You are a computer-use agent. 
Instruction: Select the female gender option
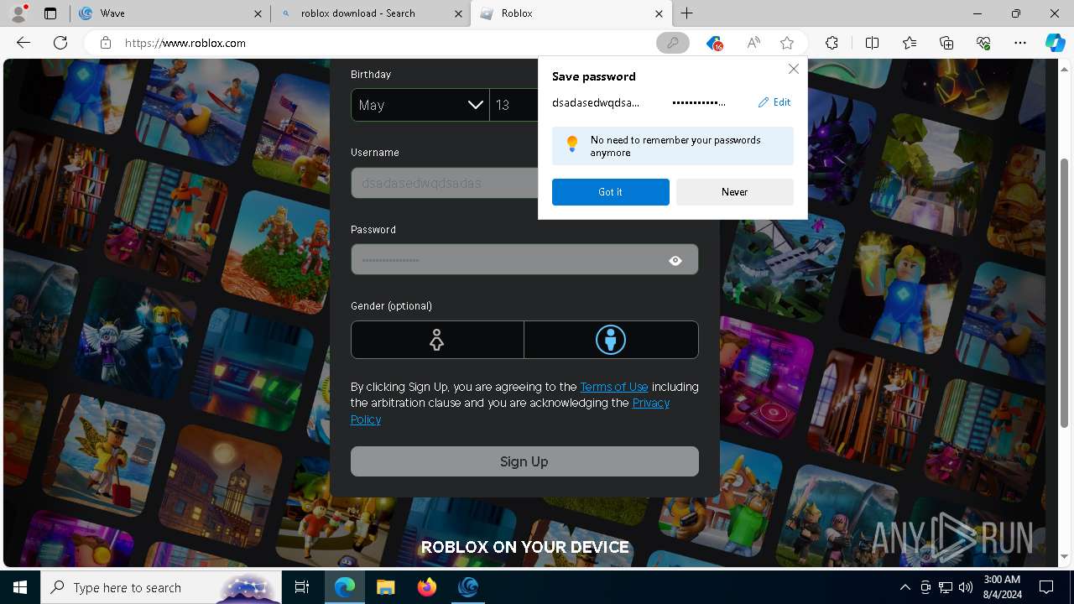[437, 340]
